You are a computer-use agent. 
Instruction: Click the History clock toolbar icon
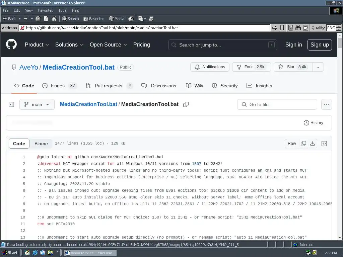point(131,19)
